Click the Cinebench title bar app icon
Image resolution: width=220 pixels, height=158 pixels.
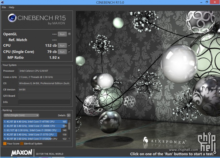click(x=2, y=2)
